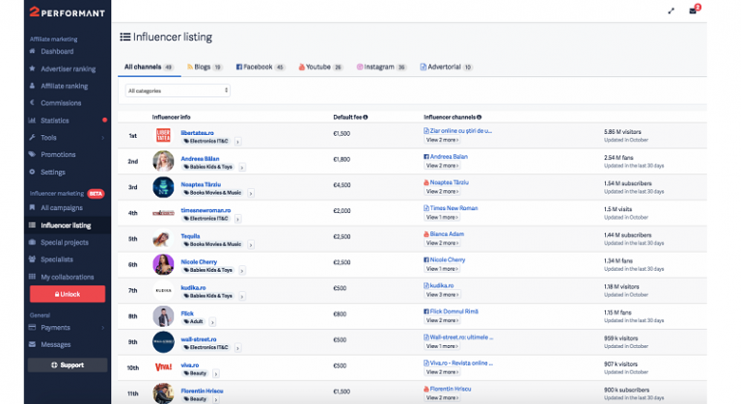Click the expand fullscreen arrows icon
This screenshot has height=404, width=741.
point(671,11)
